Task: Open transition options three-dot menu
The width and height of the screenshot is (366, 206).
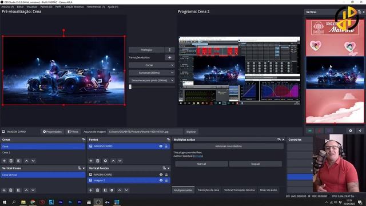Action: coord(170,50)
